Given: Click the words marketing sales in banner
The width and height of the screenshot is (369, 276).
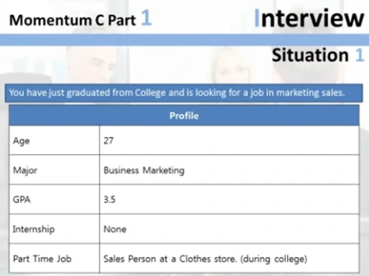Looking at the screenshot, I should point(310,93).
